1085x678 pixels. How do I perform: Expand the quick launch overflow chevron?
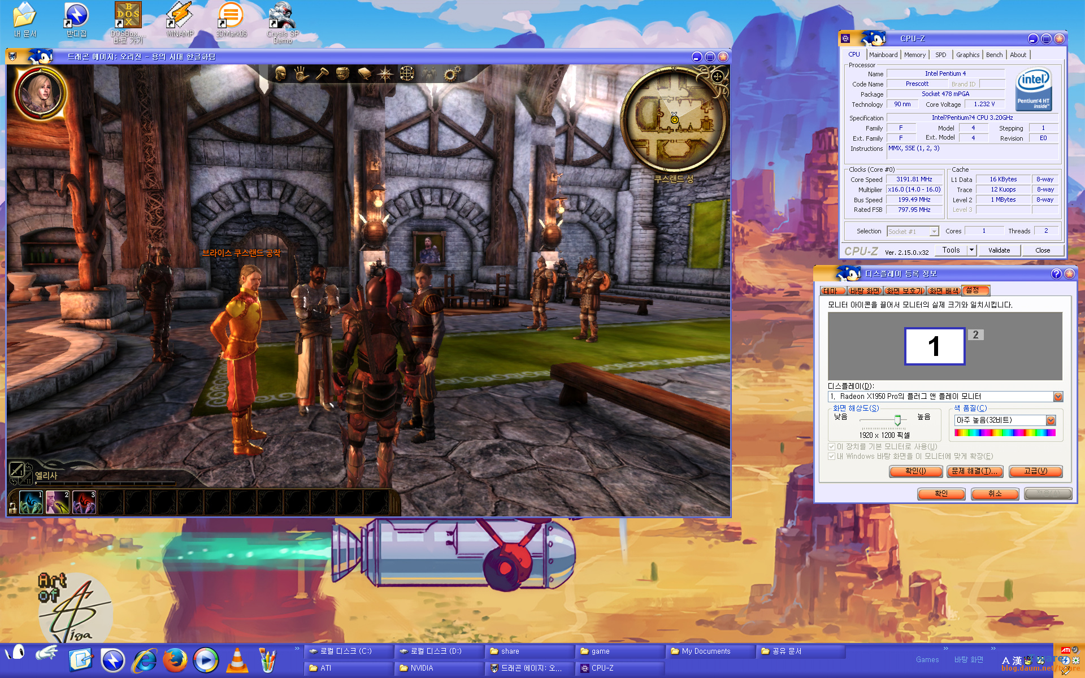[x=297, y=649]
